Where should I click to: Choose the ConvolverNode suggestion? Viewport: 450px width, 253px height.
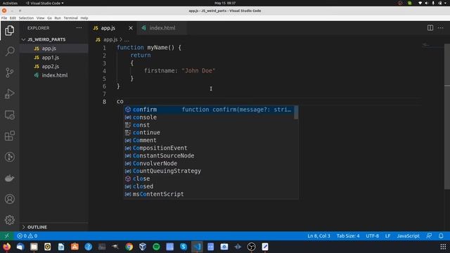pyautogui.click(x=209, y=164)
